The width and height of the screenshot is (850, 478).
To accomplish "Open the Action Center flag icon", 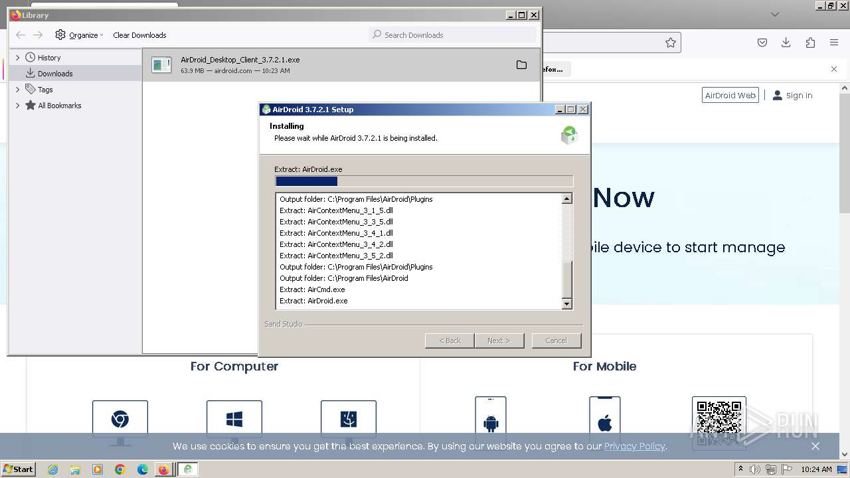I will 788,469.
